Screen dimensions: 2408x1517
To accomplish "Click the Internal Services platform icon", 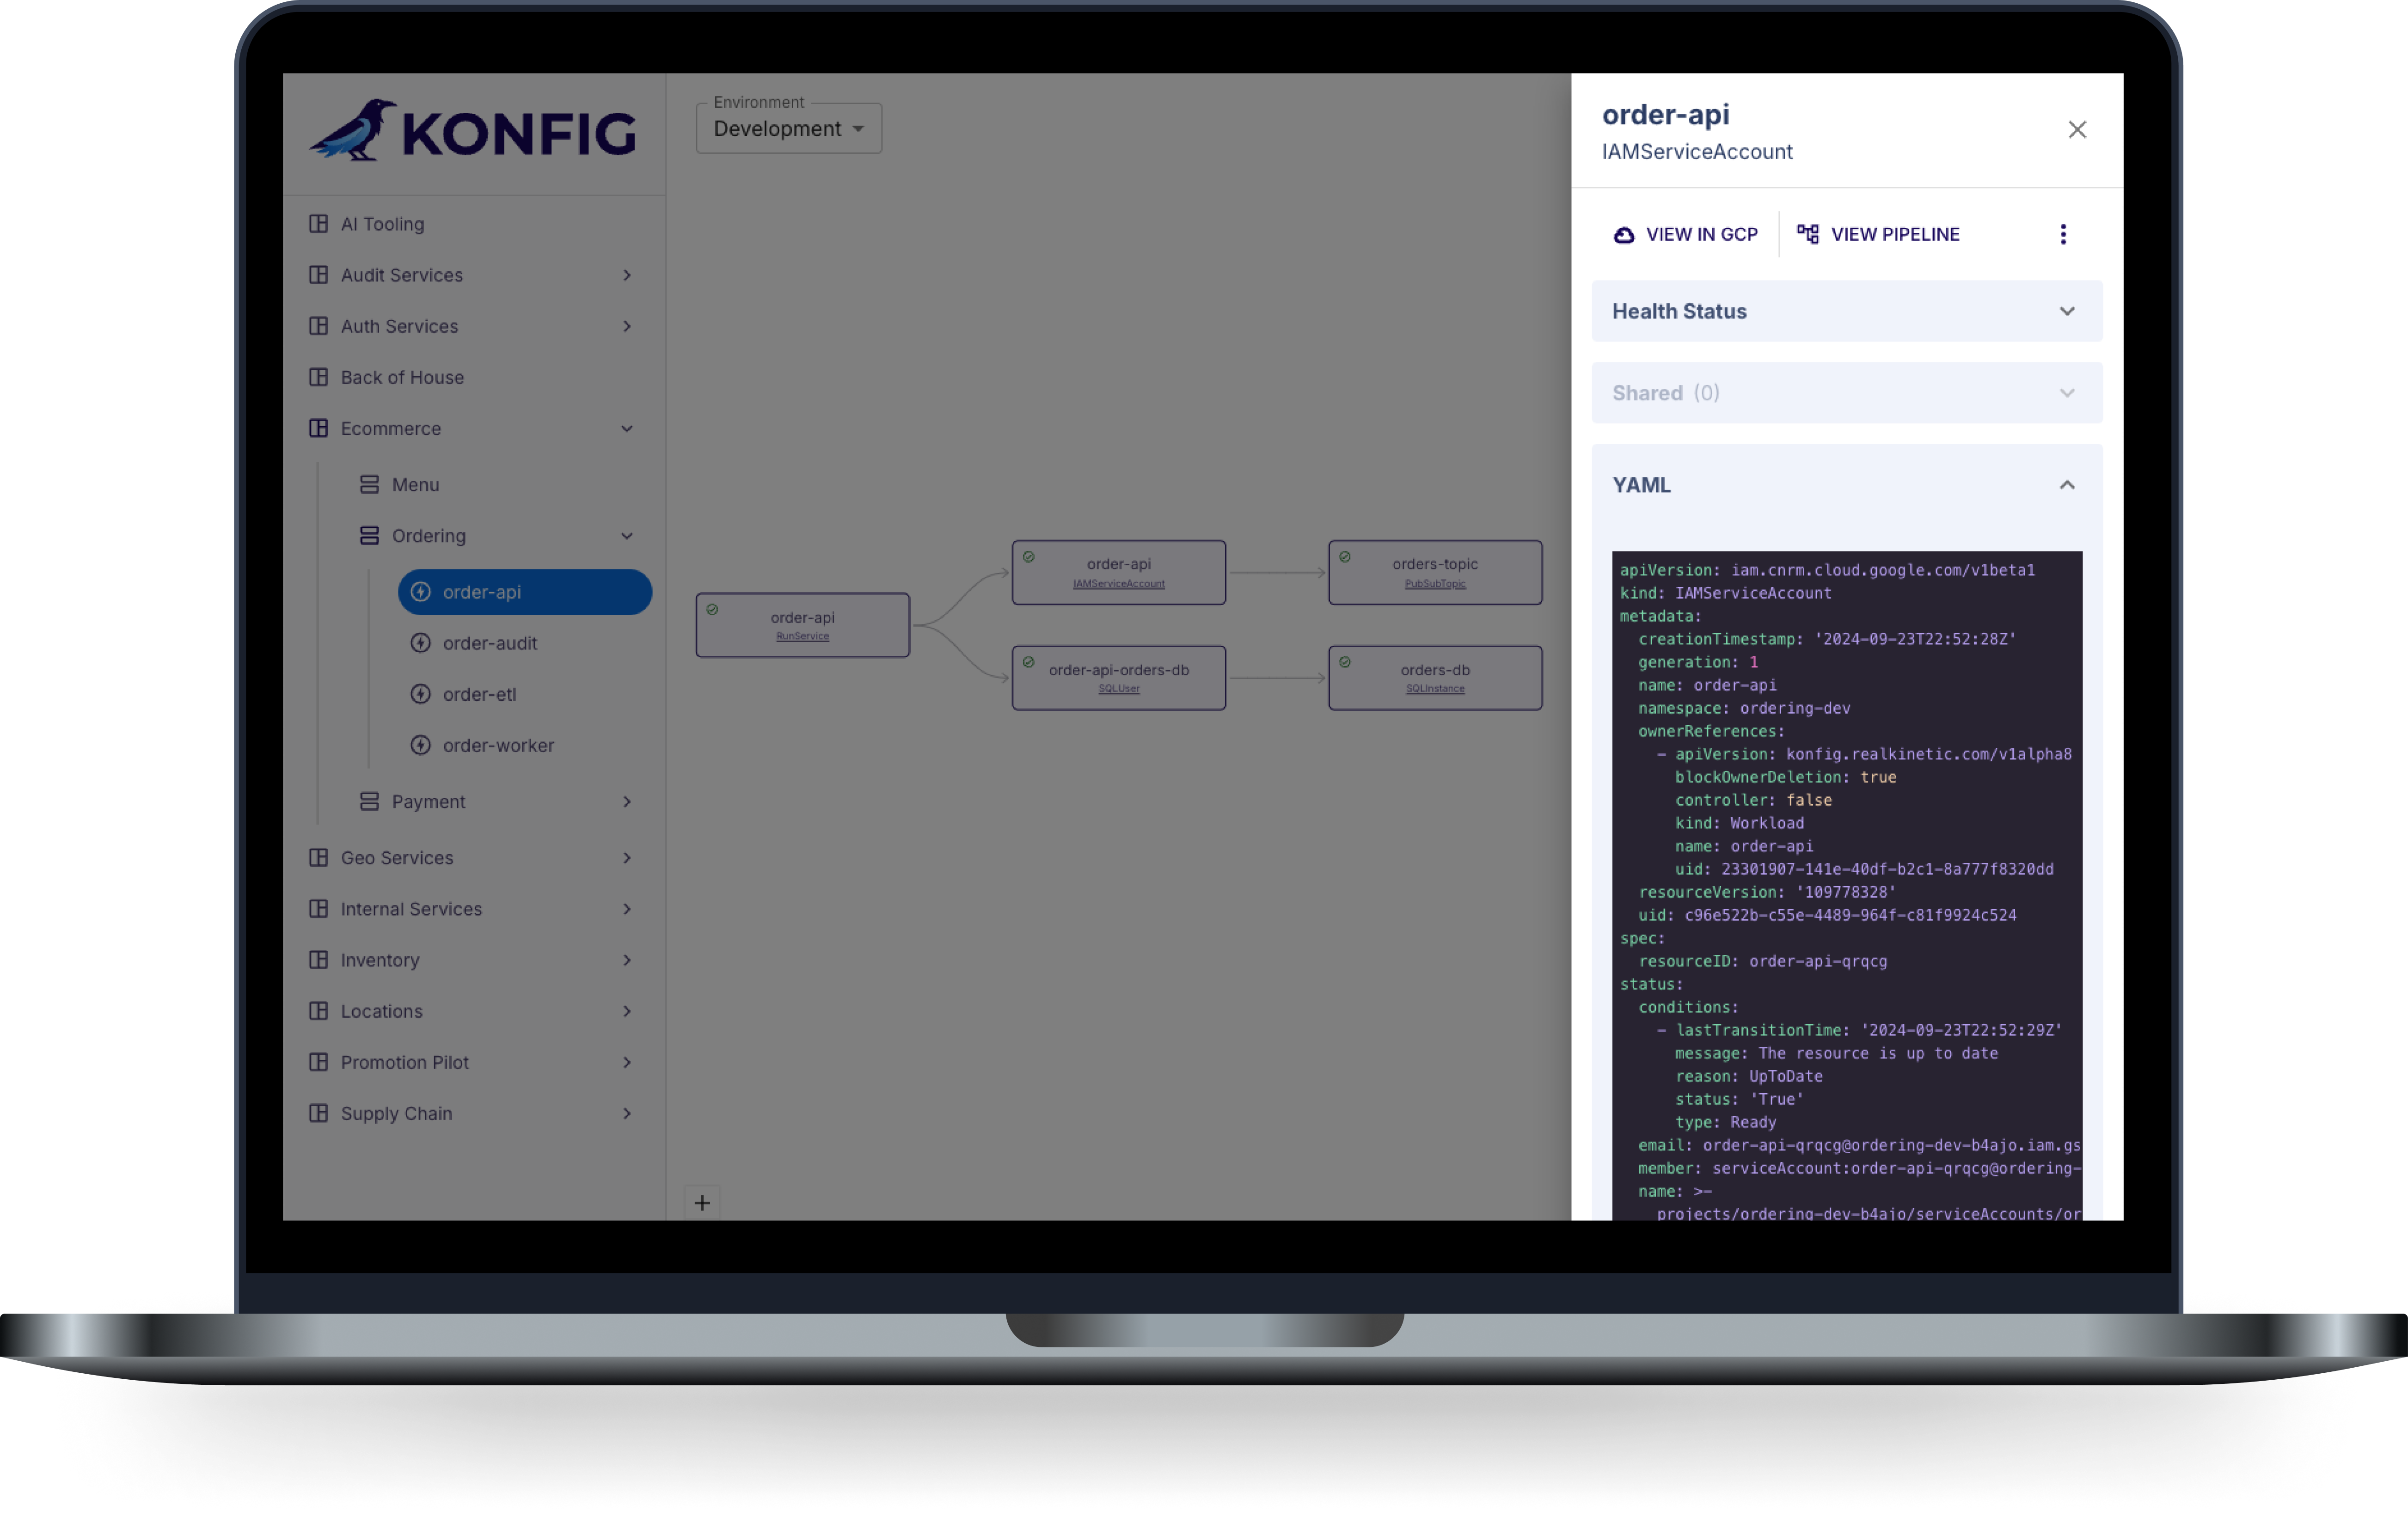I will (319, 909).
